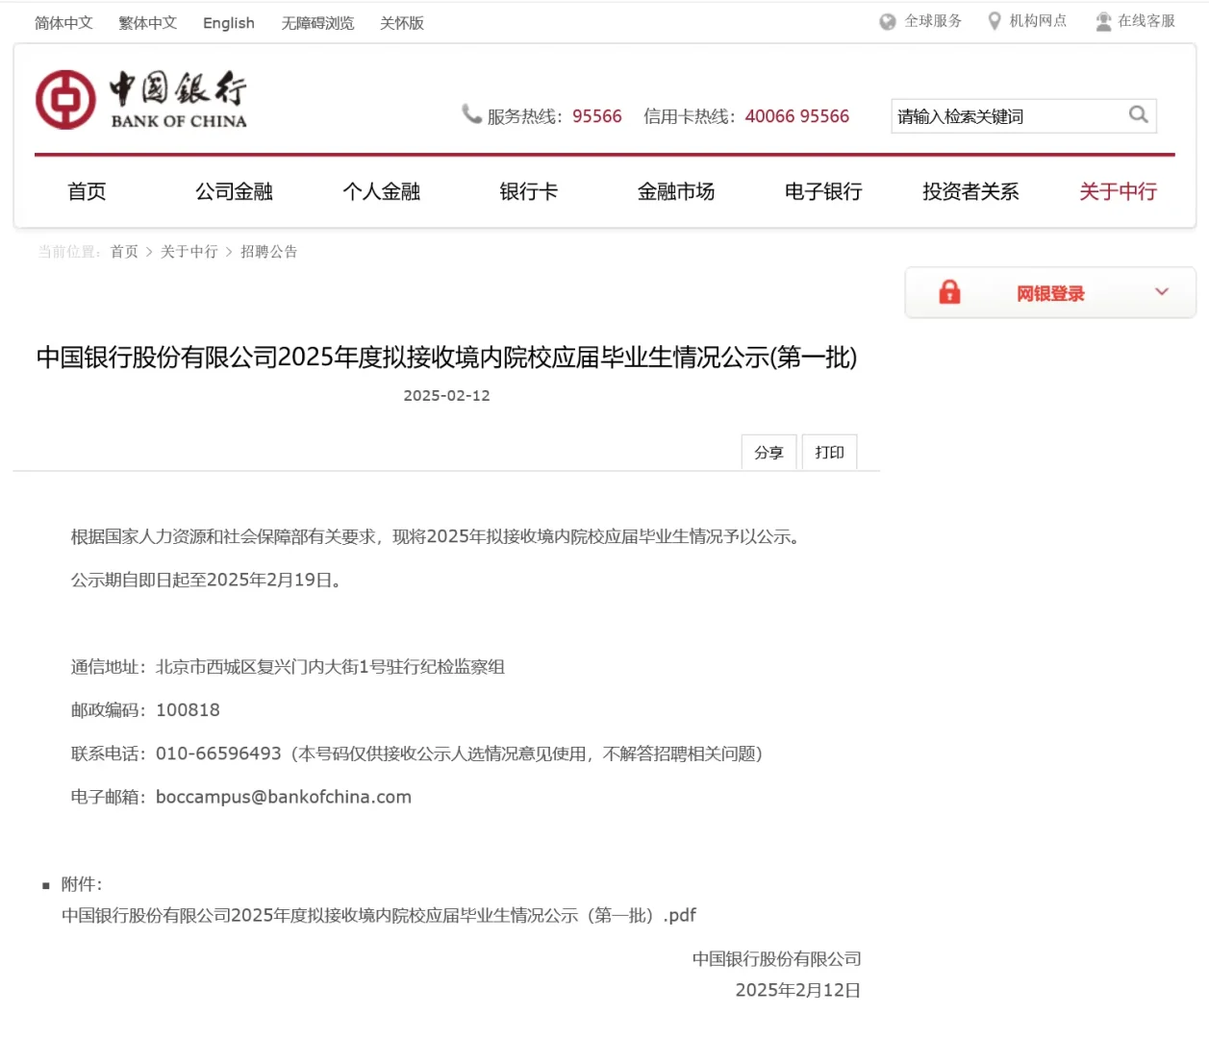
Task: Switch language to 简体中文
Action: (x=63, y=23)
